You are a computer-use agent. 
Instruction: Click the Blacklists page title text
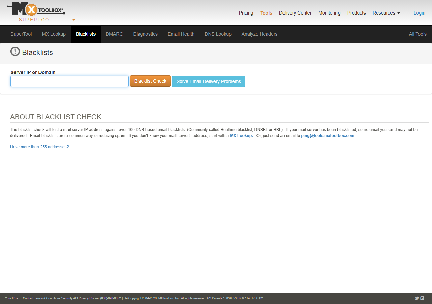coord(37,52)
